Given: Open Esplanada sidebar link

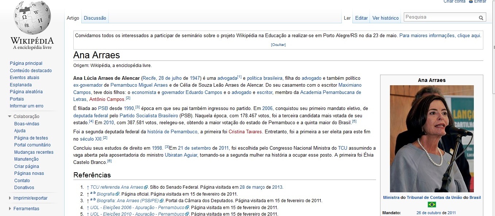Looking at the screenshot, I should pos(21,85).
